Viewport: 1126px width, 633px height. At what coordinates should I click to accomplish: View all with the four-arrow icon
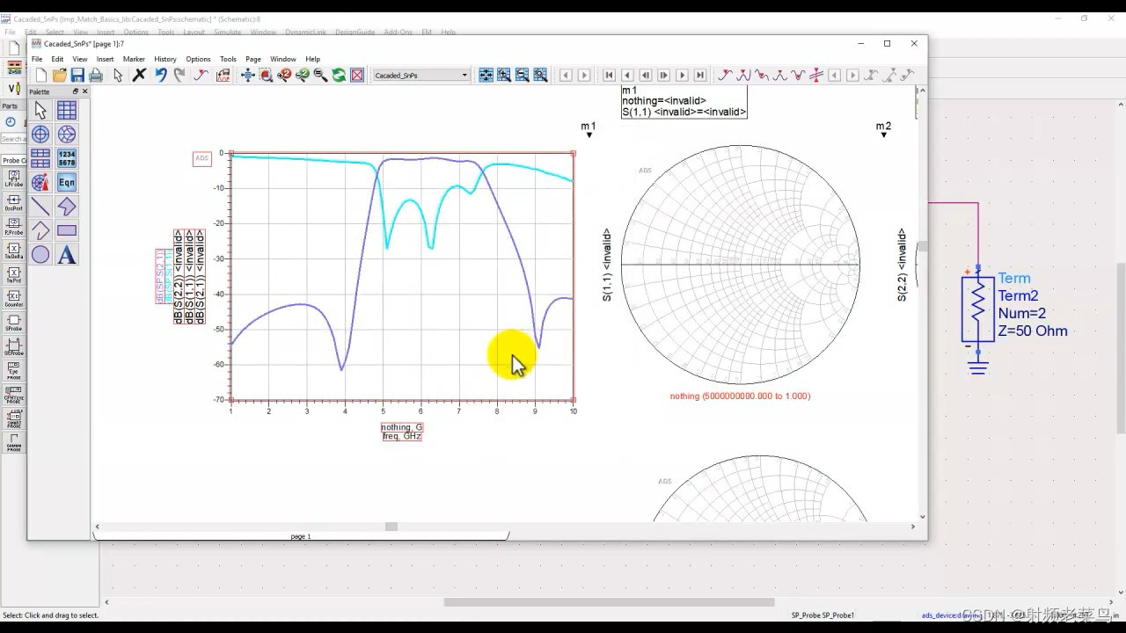248,76
